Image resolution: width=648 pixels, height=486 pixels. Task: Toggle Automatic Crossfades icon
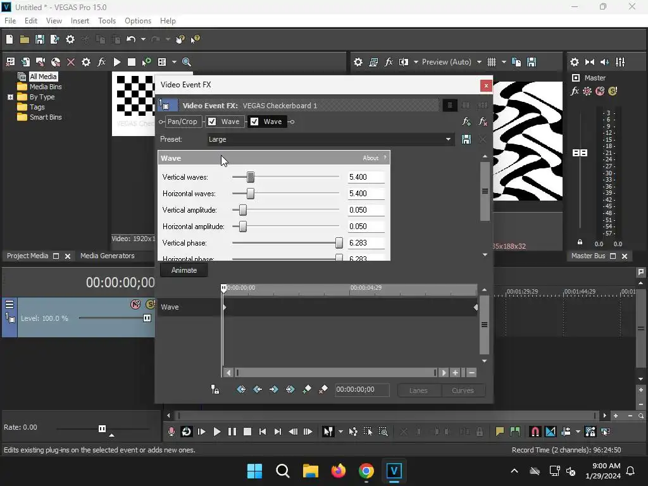point(551,432)
